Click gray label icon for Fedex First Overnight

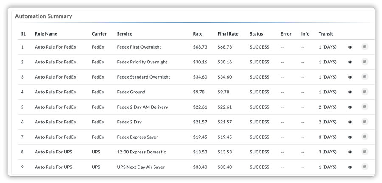click(365, 46)
